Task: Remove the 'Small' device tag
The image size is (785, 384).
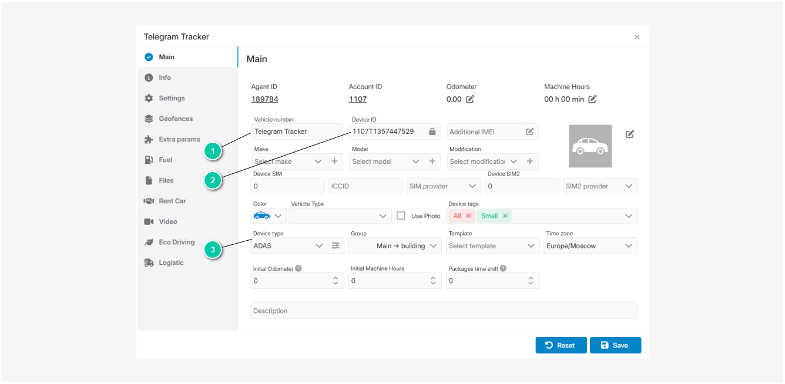Action: [505, 216]
